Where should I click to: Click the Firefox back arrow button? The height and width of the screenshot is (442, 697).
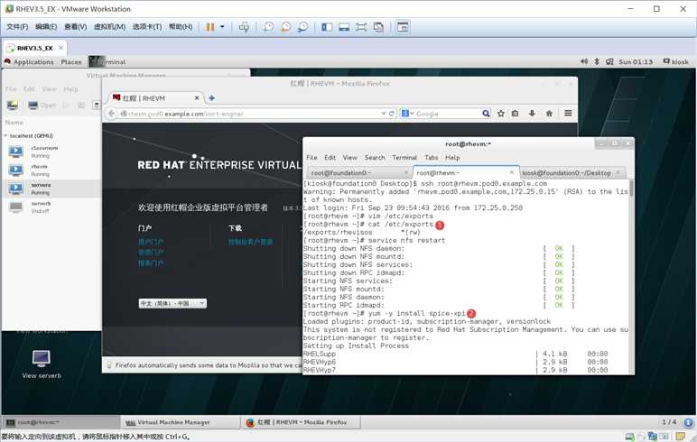[111, 114]
